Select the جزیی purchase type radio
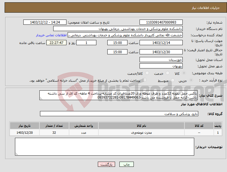 [191, 80]
